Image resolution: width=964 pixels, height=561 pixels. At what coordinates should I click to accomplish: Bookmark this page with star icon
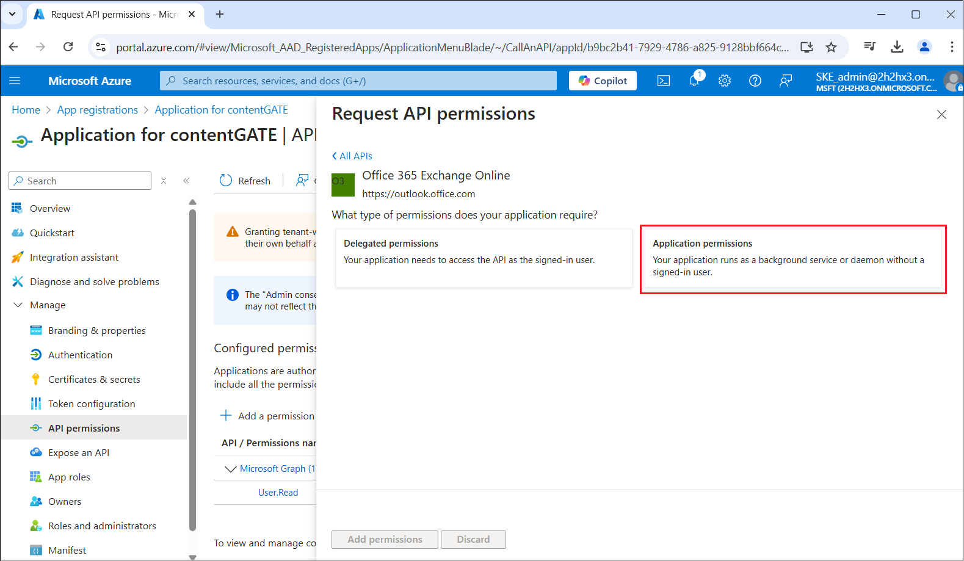(831, 47)
